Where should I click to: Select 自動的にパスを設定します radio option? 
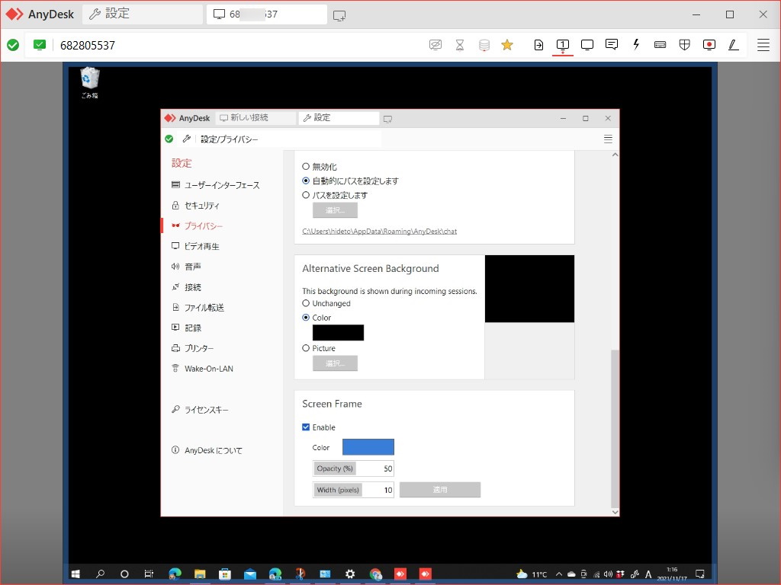coord(350,181)
